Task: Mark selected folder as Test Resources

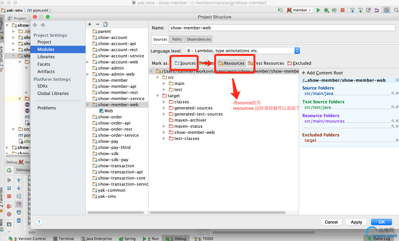Action: pos(266,63)
